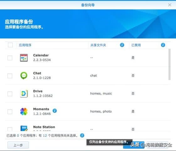Viewport: 176px width, 151px height.
Task: Click info icon in 共享文件夹 column header
Action: [122, 45]
